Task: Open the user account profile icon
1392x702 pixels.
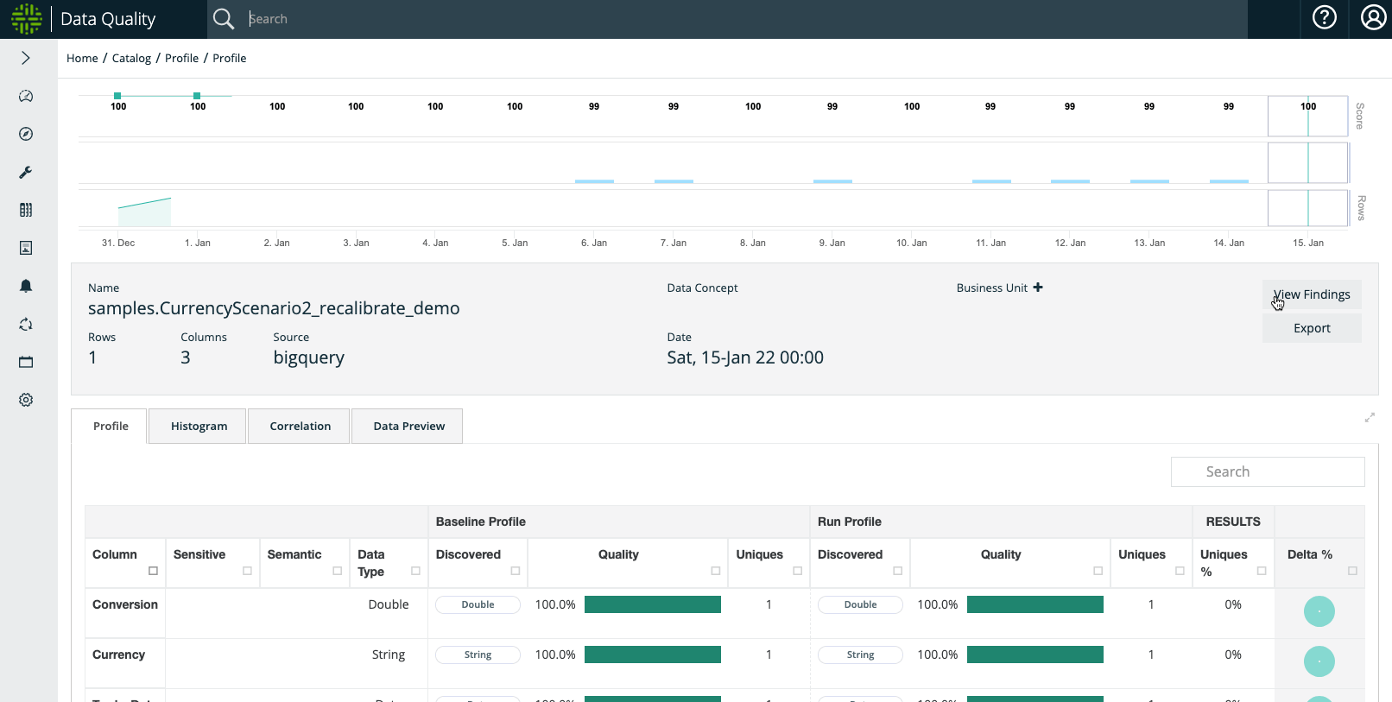Action: point(1373,18)
